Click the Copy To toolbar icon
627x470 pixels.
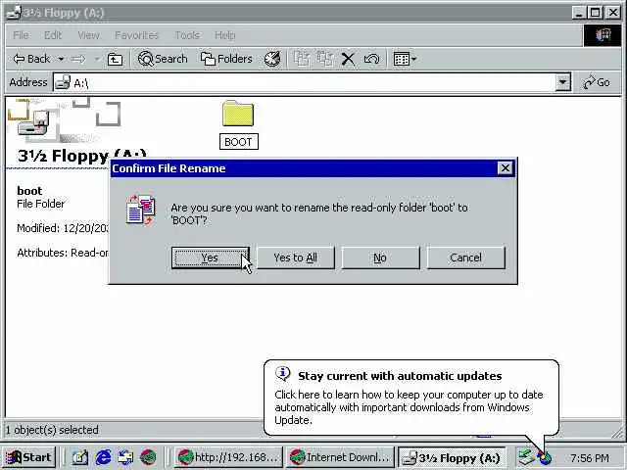click(325, 59)
